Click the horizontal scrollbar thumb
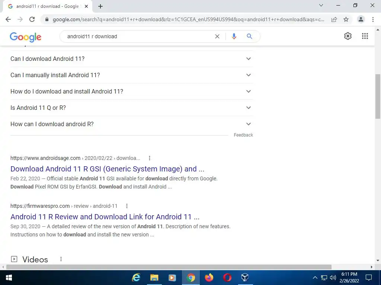 (x=169, y=267)
